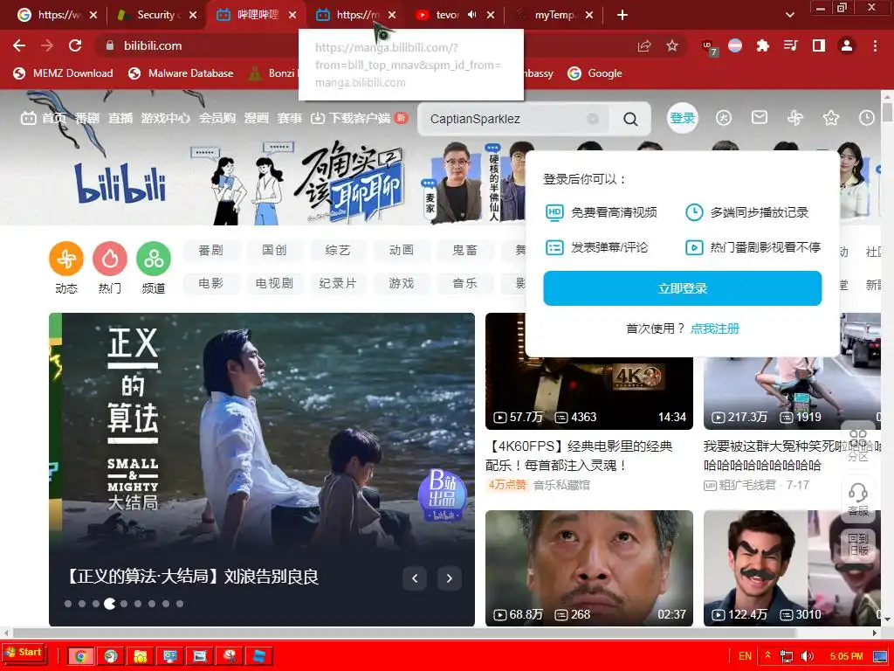
Task: Open 会员购 in top navigation
Action: point(217,118)
